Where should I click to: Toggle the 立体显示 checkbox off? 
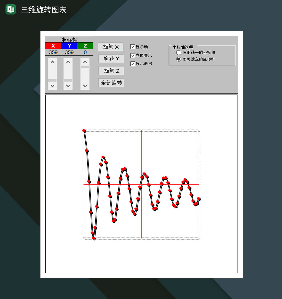point(132,55)
